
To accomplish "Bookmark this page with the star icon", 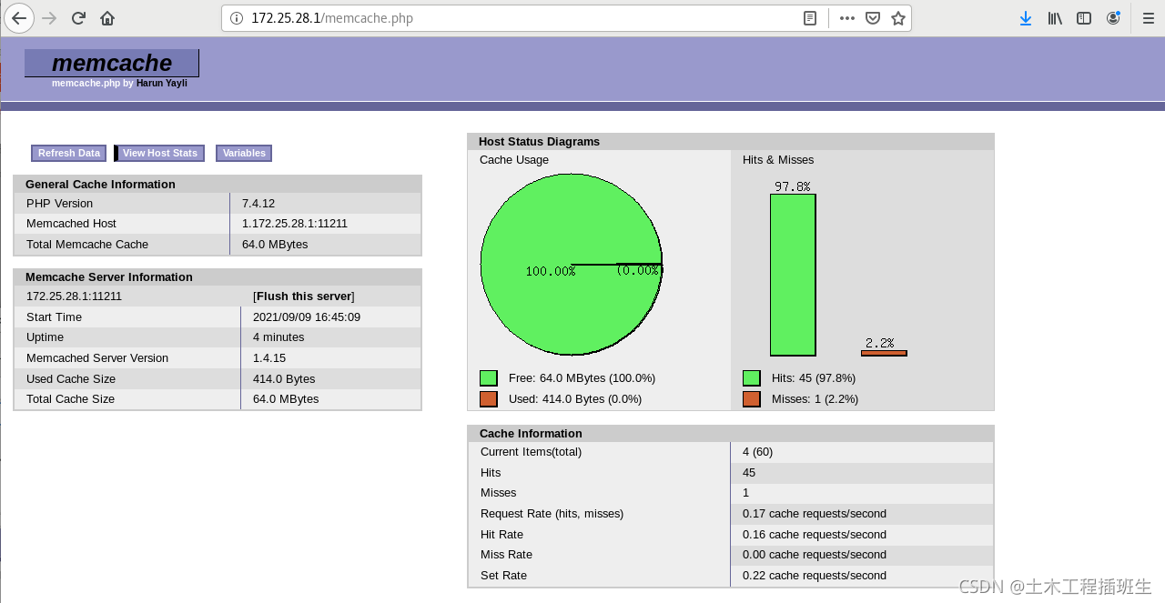I will click(898, 18).
